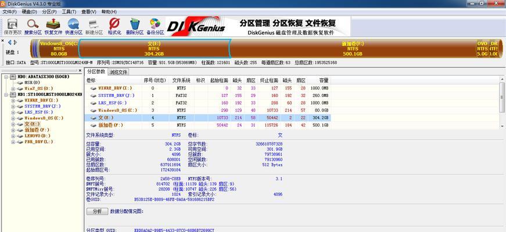Select PBR_DRV(L:) in the tree
Viewport: 506px width, 232px height.
39,142
